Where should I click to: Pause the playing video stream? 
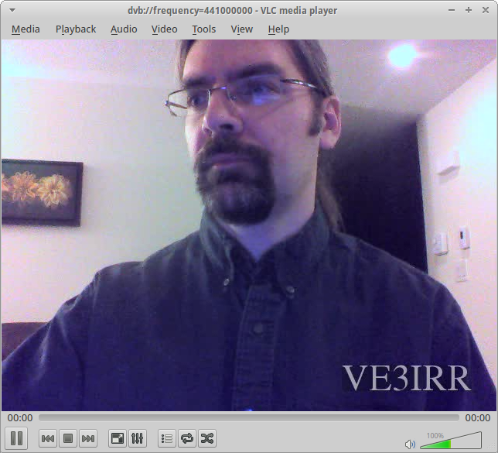point(16,438)
